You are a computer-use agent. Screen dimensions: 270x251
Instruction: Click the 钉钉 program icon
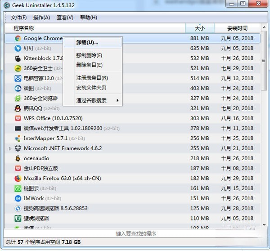18,49
